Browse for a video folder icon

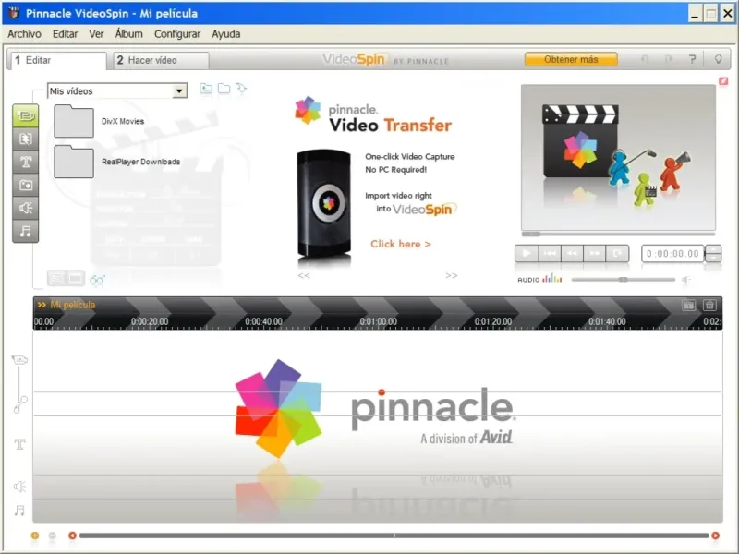[224, 89]
